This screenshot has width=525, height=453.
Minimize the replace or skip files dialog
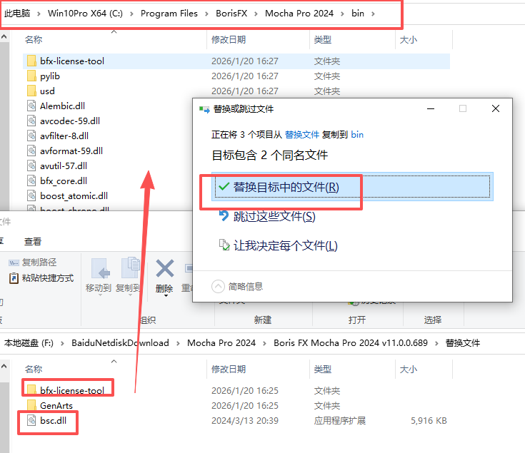click(x=431, y=108)
